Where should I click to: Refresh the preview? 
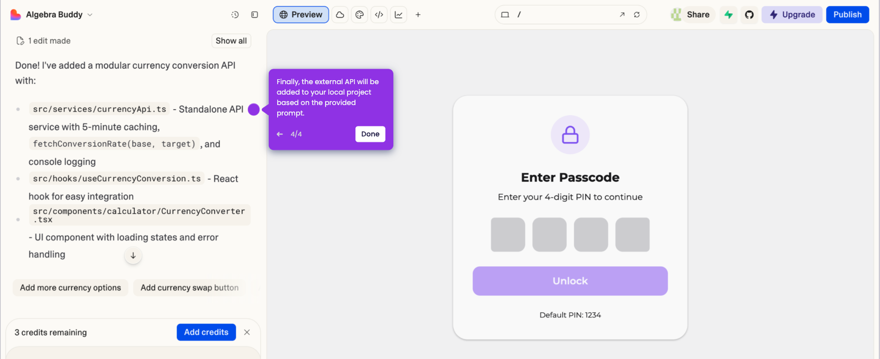tap(637, 15)
